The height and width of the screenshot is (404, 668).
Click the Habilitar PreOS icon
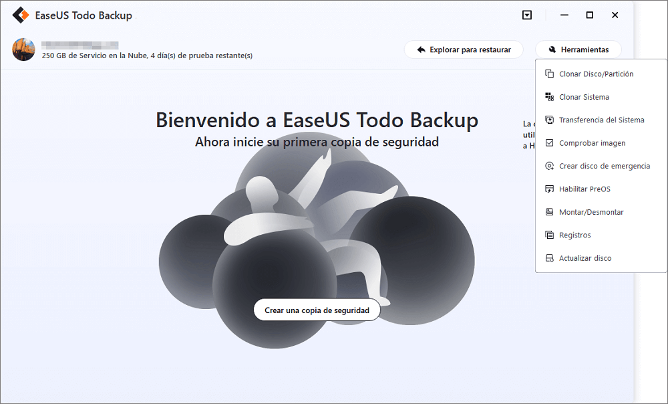click(x=549, y=189)
